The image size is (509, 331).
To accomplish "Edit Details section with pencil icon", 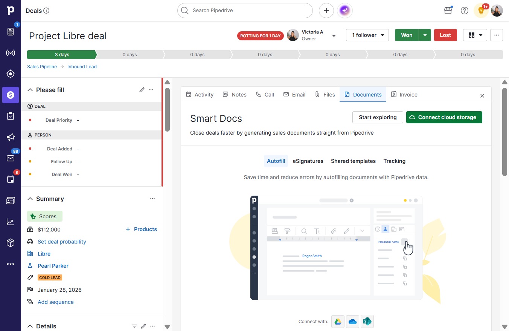I will click(143, 326).
